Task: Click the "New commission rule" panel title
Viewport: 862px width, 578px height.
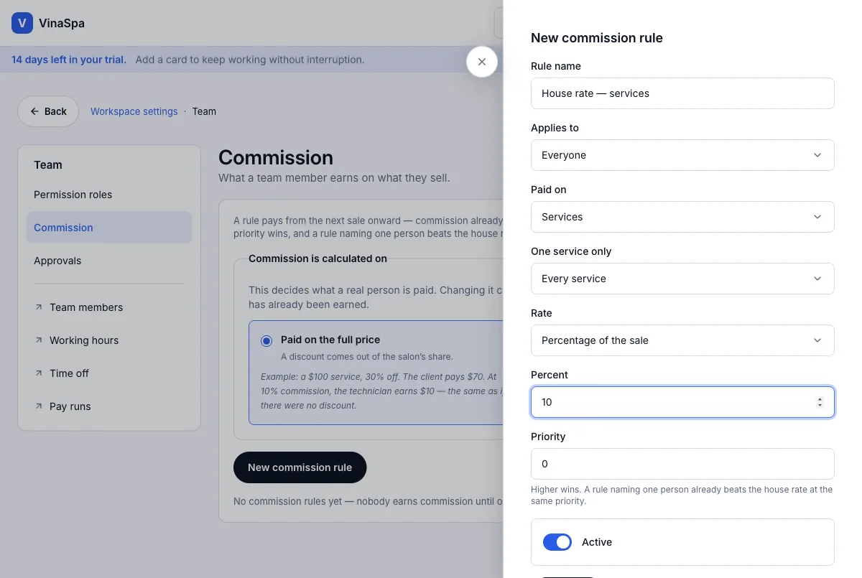Action: [x=597, y=38]
